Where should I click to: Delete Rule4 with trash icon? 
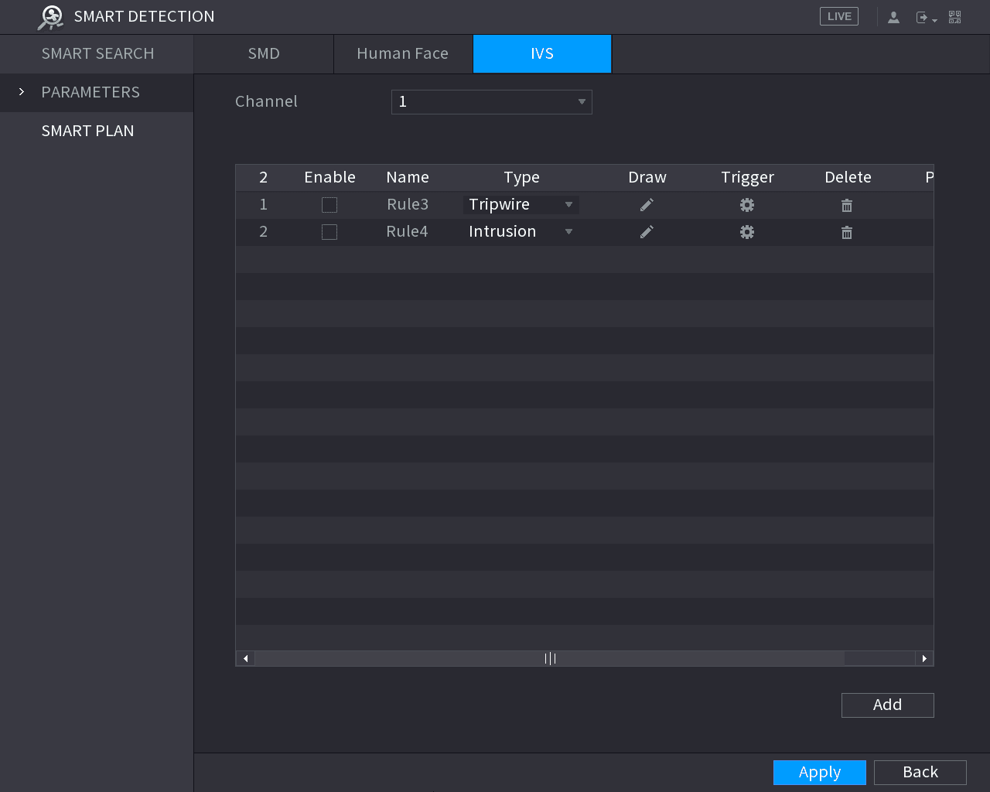847,232
